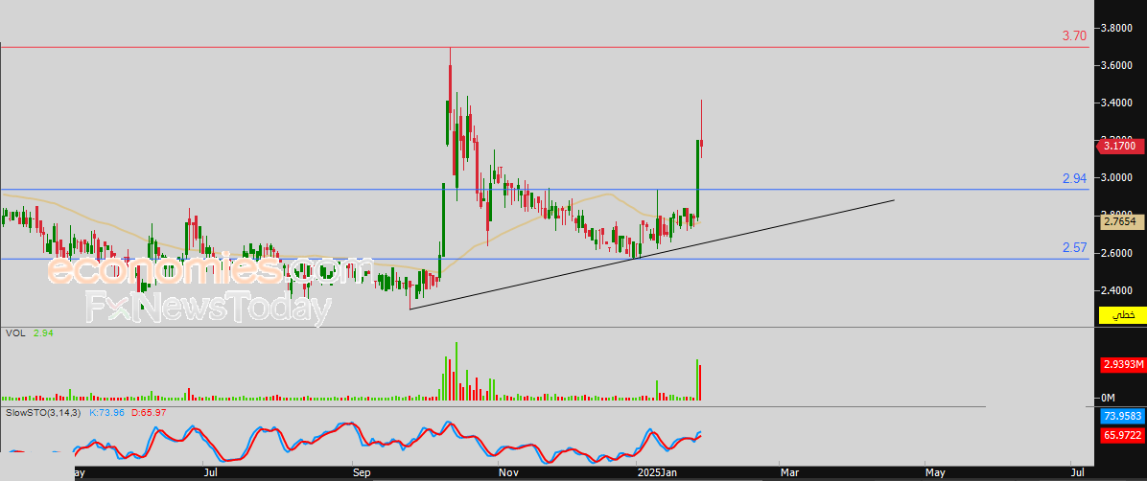Screen dimensions: 1147x481
Task: Select the beige 2.7654 moving average tag
Action: click(1121, 221)
